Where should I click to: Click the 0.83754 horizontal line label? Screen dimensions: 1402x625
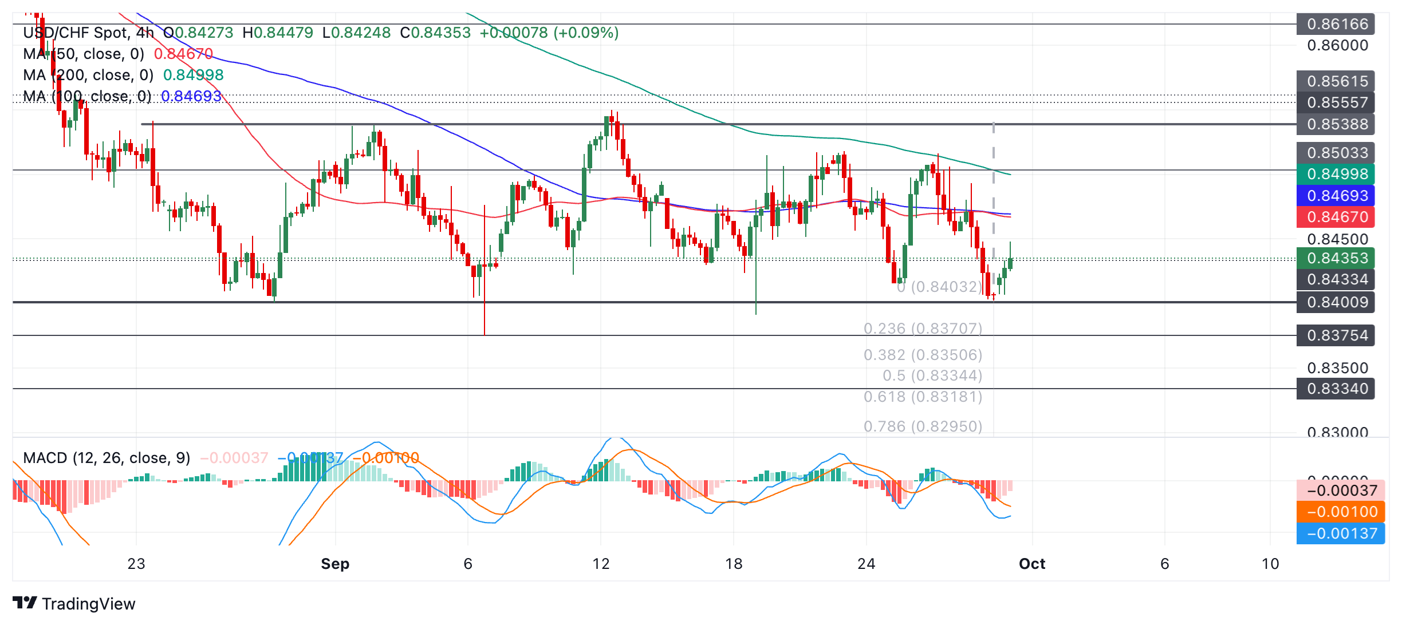tap(1337, 335)
